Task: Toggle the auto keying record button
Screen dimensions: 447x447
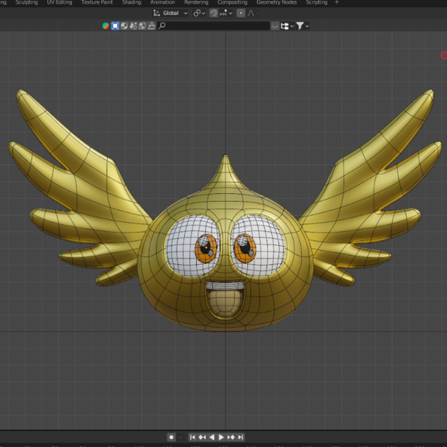Action: click(x=171, y=437)
